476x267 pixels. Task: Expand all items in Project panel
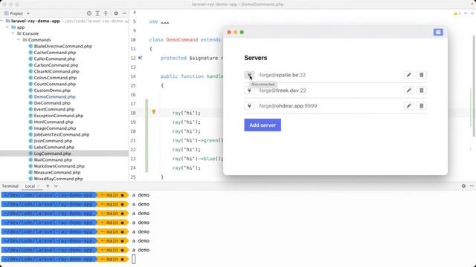(97, 13)
